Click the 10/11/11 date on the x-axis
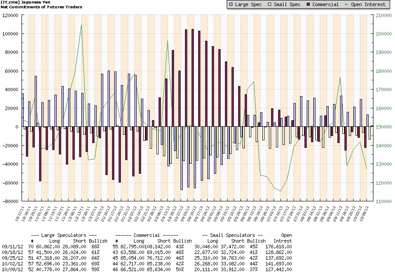The image size is (395, 272). point(20,214)
